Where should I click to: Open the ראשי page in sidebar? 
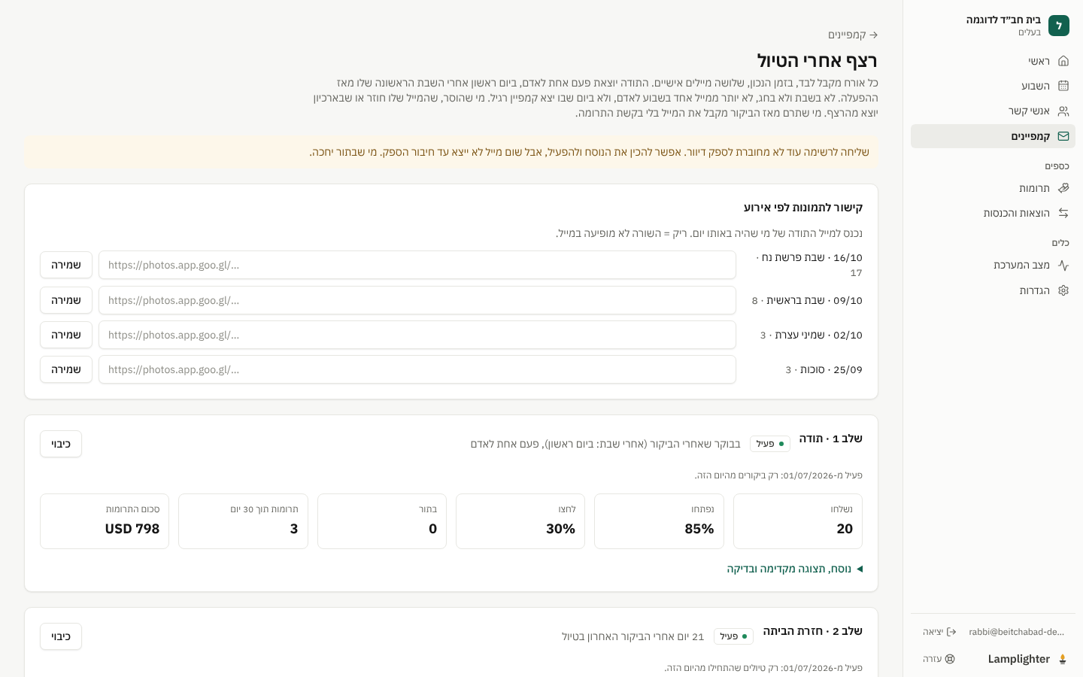coord(993,61)
